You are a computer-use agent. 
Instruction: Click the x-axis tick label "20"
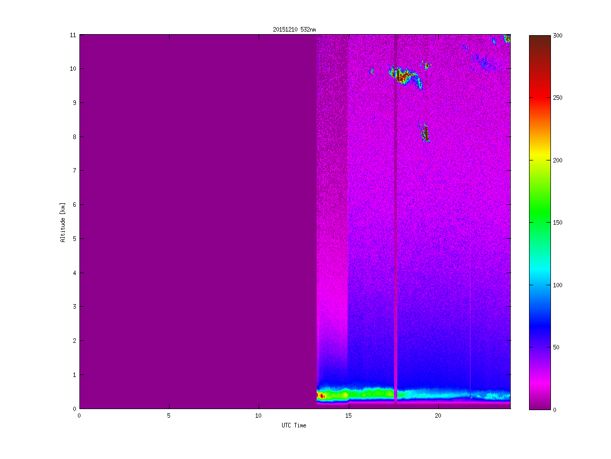click(x=438, y=416)
